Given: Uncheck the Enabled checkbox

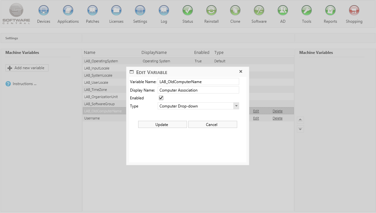Looking at the screenshot, I should [x=161, y=98].
